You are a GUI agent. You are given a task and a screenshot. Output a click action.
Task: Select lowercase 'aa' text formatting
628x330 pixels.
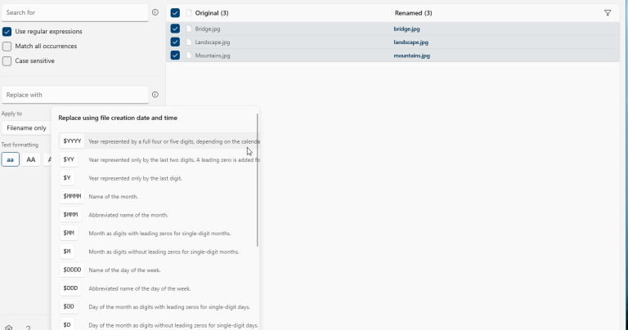(x=10, y=159)
